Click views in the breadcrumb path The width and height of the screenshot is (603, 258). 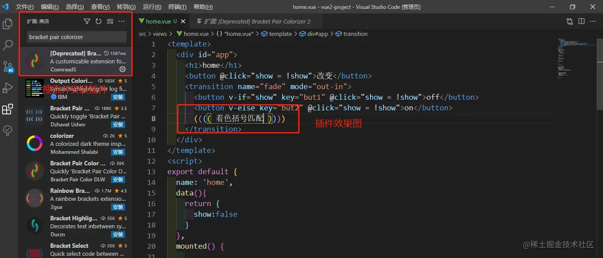(160, 34)
